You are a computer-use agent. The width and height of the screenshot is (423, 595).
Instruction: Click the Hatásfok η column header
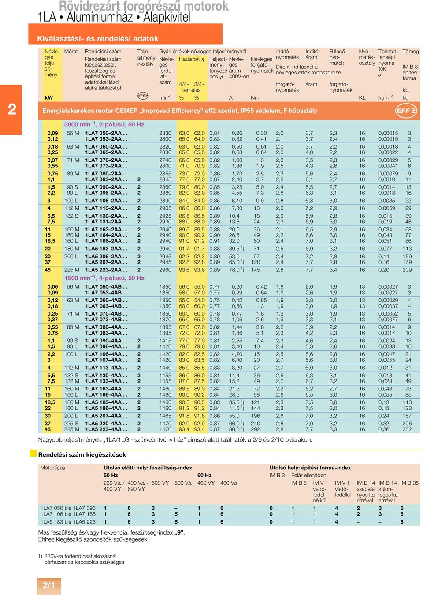(192, 59)
